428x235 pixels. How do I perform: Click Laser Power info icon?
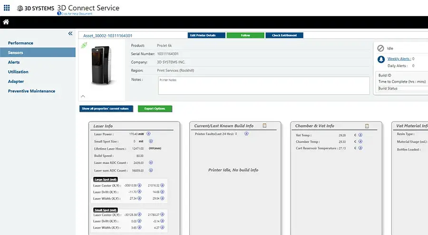[x=148, y=134]
